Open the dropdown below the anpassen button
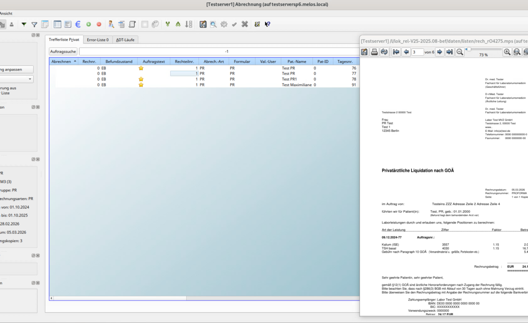This screenshot has height=323, width=528. 17,79
